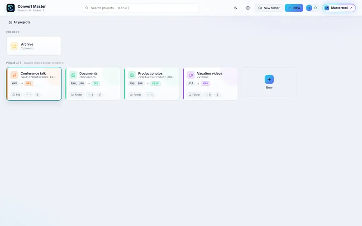Screen dimensions: 362x226
Task: Click the check count 11 chip
Action: (x=150, y=94)
